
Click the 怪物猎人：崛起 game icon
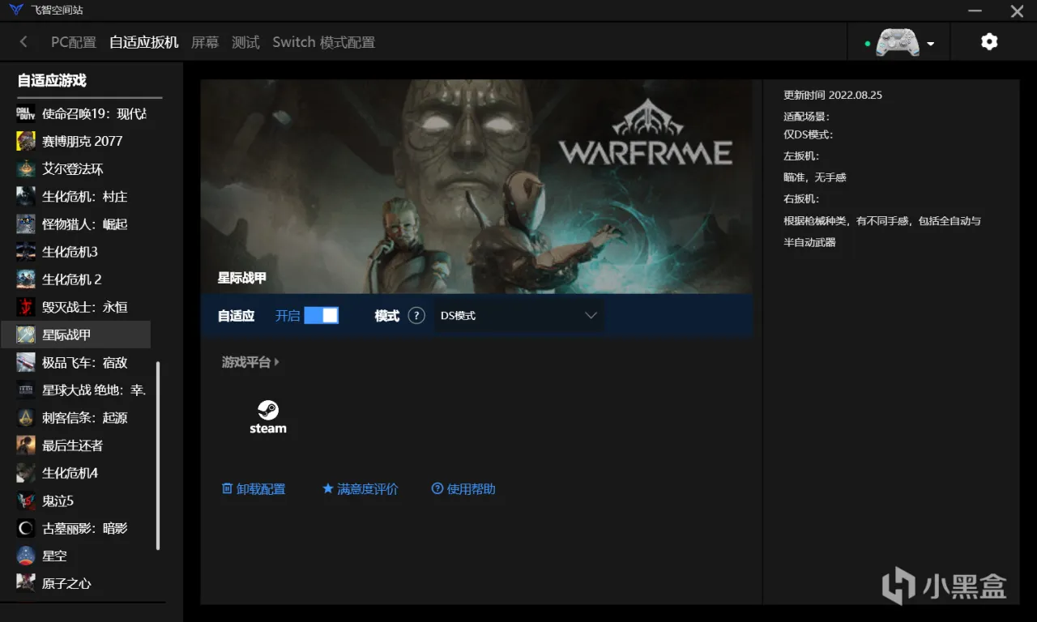pos(26,224)
